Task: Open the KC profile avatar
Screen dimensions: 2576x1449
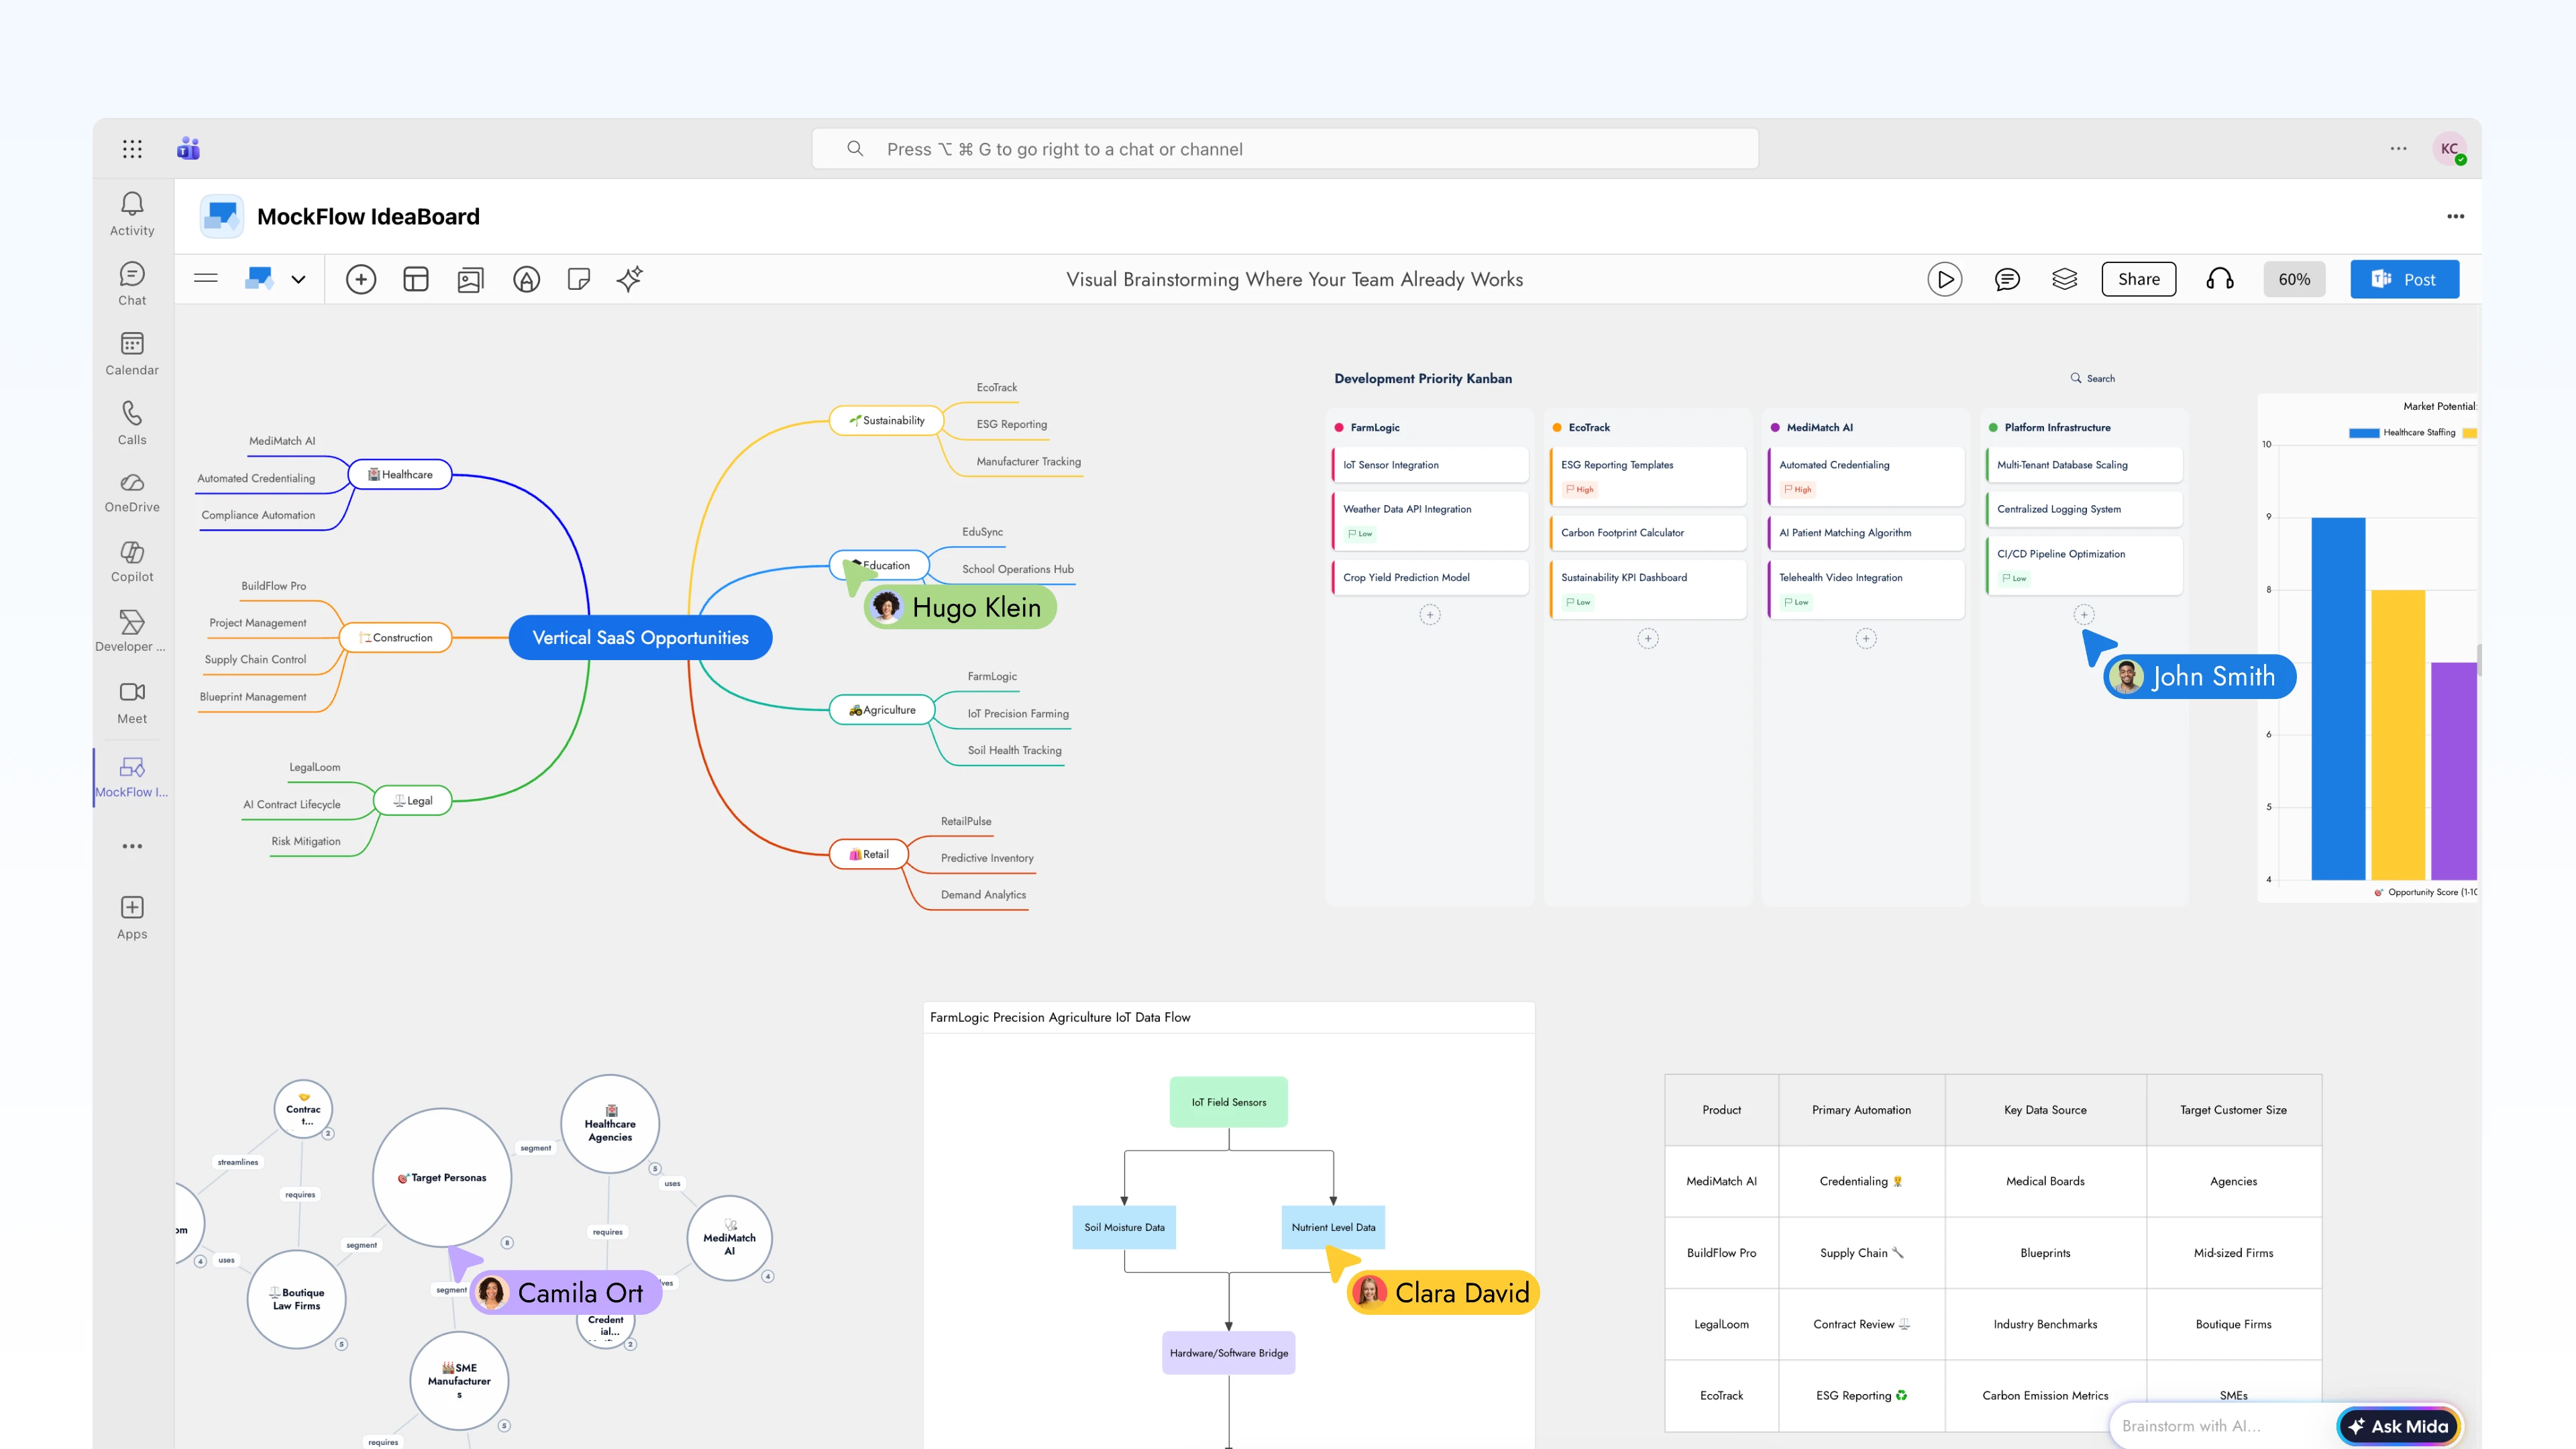Action: [2449, 149]
